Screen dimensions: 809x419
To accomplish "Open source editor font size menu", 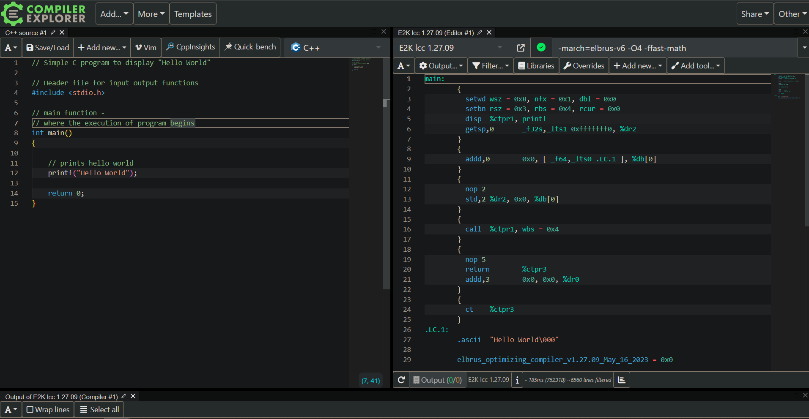I will click(11, 48).
